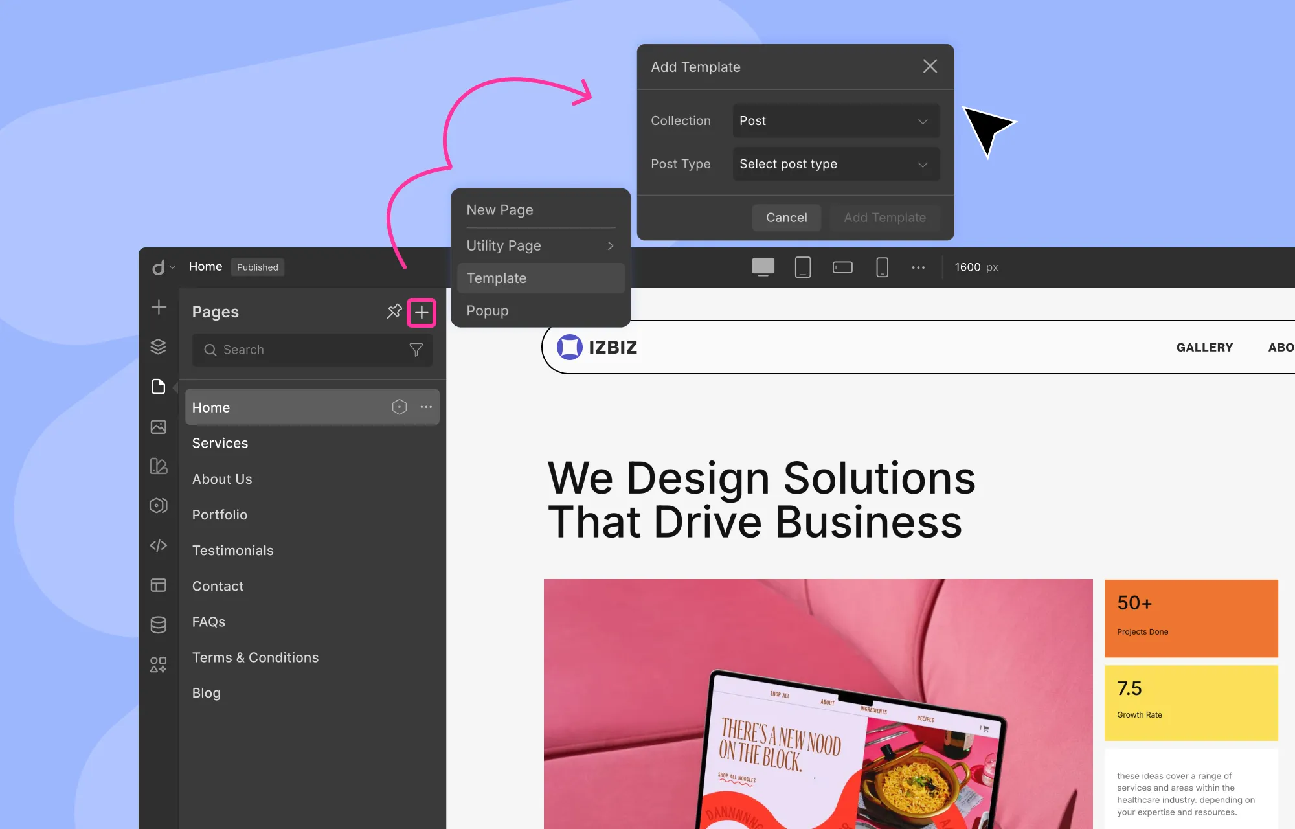Open the database collections icon in sidebar
The image size is (1295, 829).
coord(159,625)
